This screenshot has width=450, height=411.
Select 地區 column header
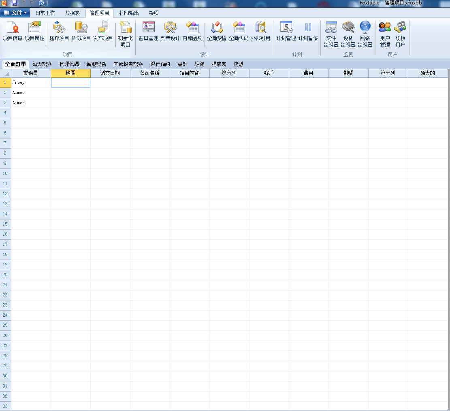tap(70, 73)
